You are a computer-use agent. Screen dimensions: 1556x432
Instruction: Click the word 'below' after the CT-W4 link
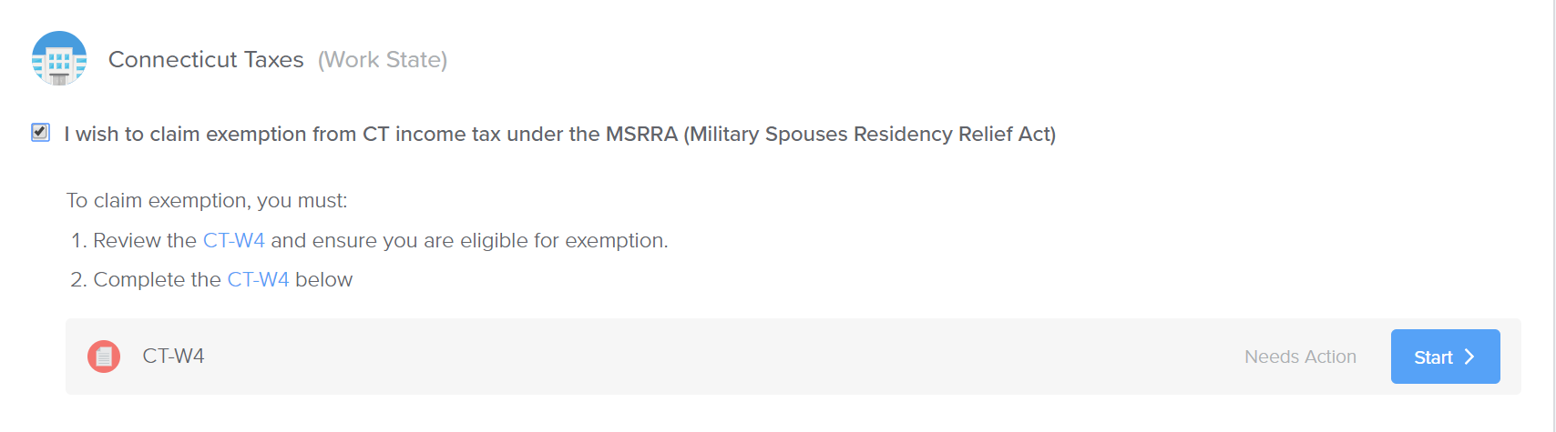click(x=323, y=279)
